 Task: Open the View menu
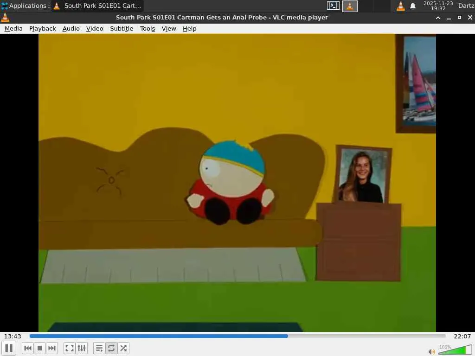[x=169, y=28]
